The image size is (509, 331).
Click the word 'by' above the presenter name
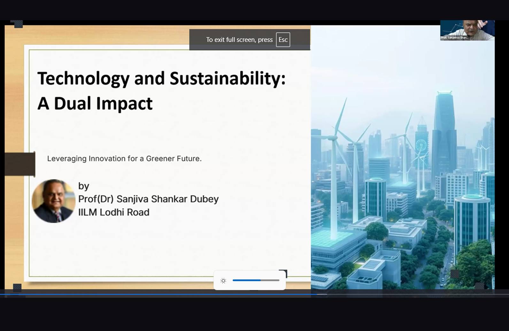click(84, 186)
